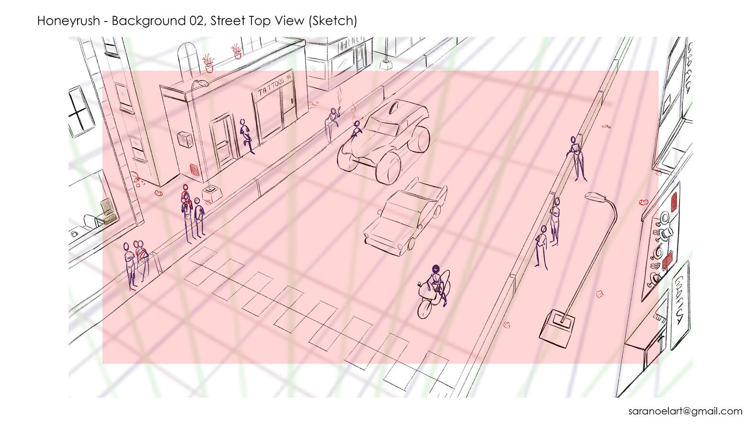The height and width of the screenshot is (425, 756).
Task: Click the cross-paned window on left building
Action: pos(80,112)
